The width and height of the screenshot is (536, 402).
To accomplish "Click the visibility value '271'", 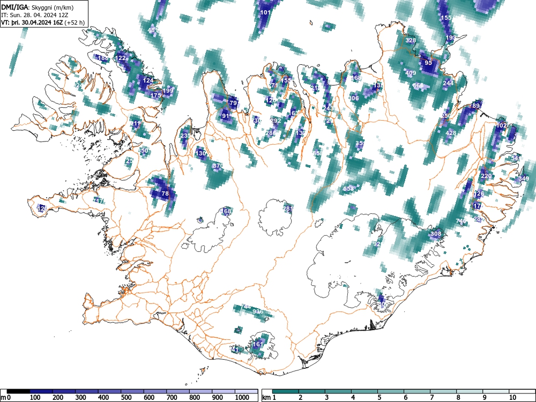I will coord(273,85).
